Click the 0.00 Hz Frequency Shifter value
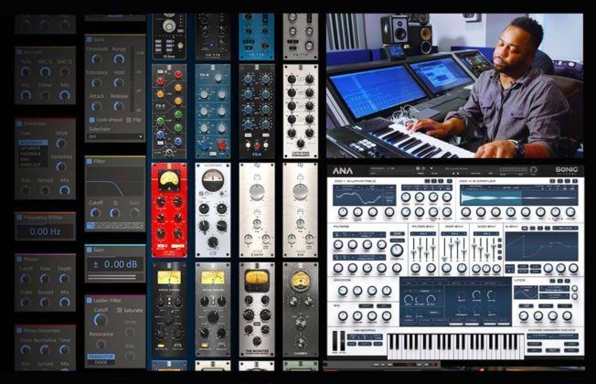 coord(45,231)
